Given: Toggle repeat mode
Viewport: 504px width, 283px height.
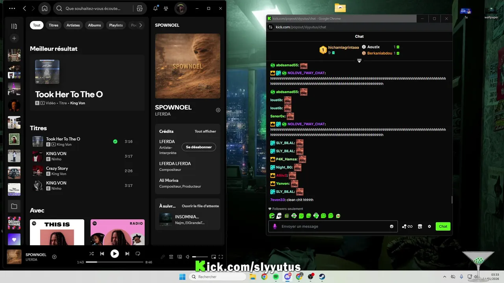Looking at the screenshot, I should click(x=138, y=254).
